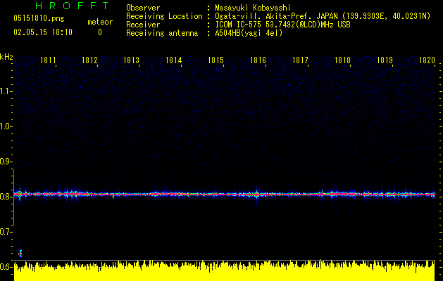Click the 1817 time marker
The width and height of the screenshot is (443, 281).
point(300,60)
